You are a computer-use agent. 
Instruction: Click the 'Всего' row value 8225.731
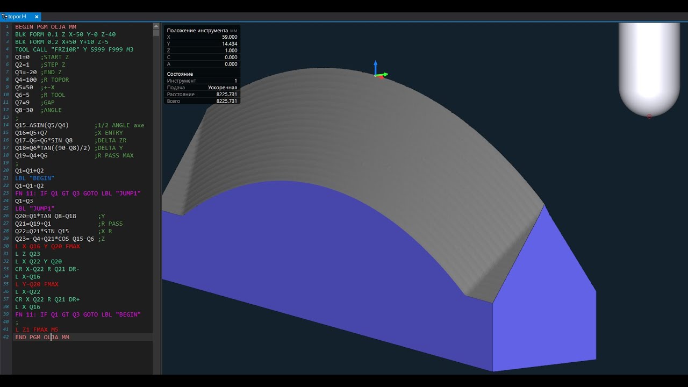pyautogui.click(x=227, y=101)
